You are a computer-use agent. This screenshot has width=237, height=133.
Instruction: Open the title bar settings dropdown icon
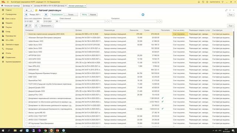(223, 2)
